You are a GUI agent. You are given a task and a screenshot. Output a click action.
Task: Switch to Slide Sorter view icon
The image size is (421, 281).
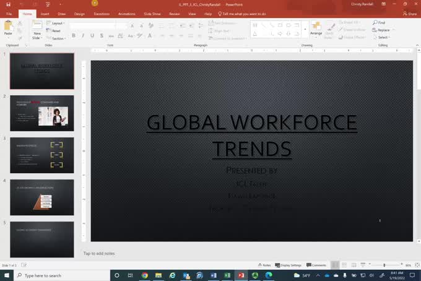point(344,265)
